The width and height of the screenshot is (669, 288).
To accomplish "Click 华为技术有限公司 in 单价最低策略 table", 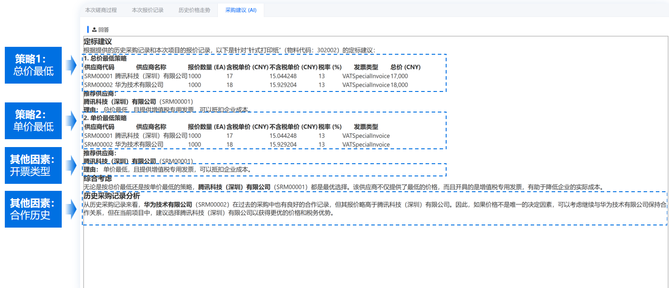I will pyautogui.click(x=139, y=144).
